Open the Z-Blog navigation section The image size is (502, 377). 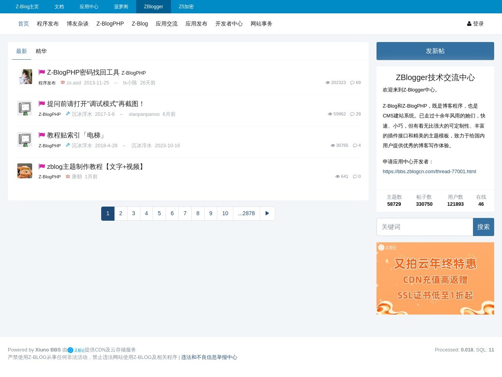[x=140, y=24]
